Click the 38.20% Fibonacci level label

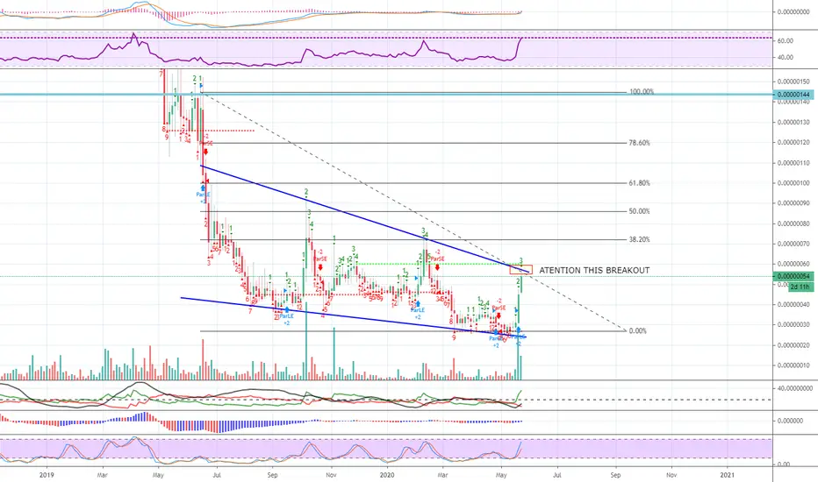pyautogui.click(x=640, y=240)
